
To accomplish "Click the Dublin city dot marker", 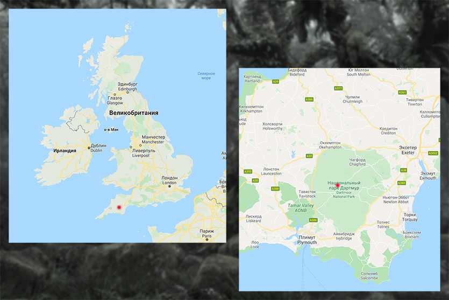I will tap(89, 148).
